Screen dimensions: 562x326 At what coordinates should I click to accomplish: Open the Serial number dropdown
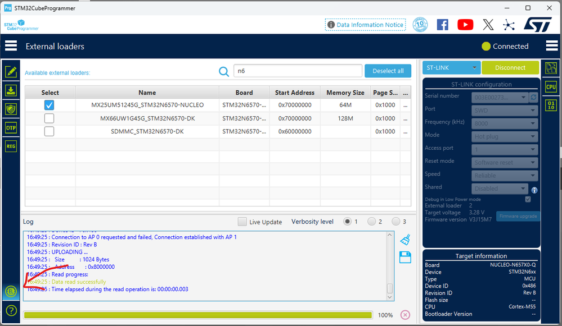point(500,97)
